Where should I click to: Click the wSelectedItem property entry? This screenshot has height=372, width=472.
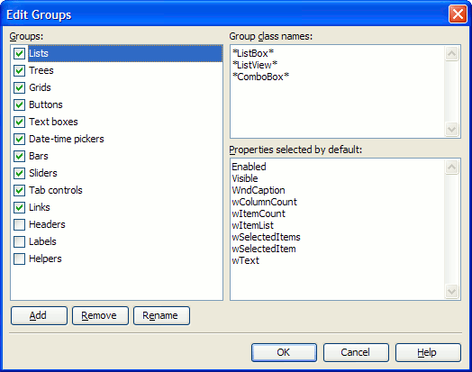click(264, 249)
